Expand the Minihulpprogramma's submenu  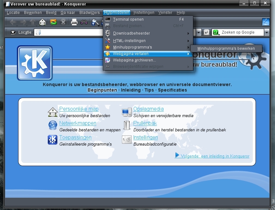(188, 47)
